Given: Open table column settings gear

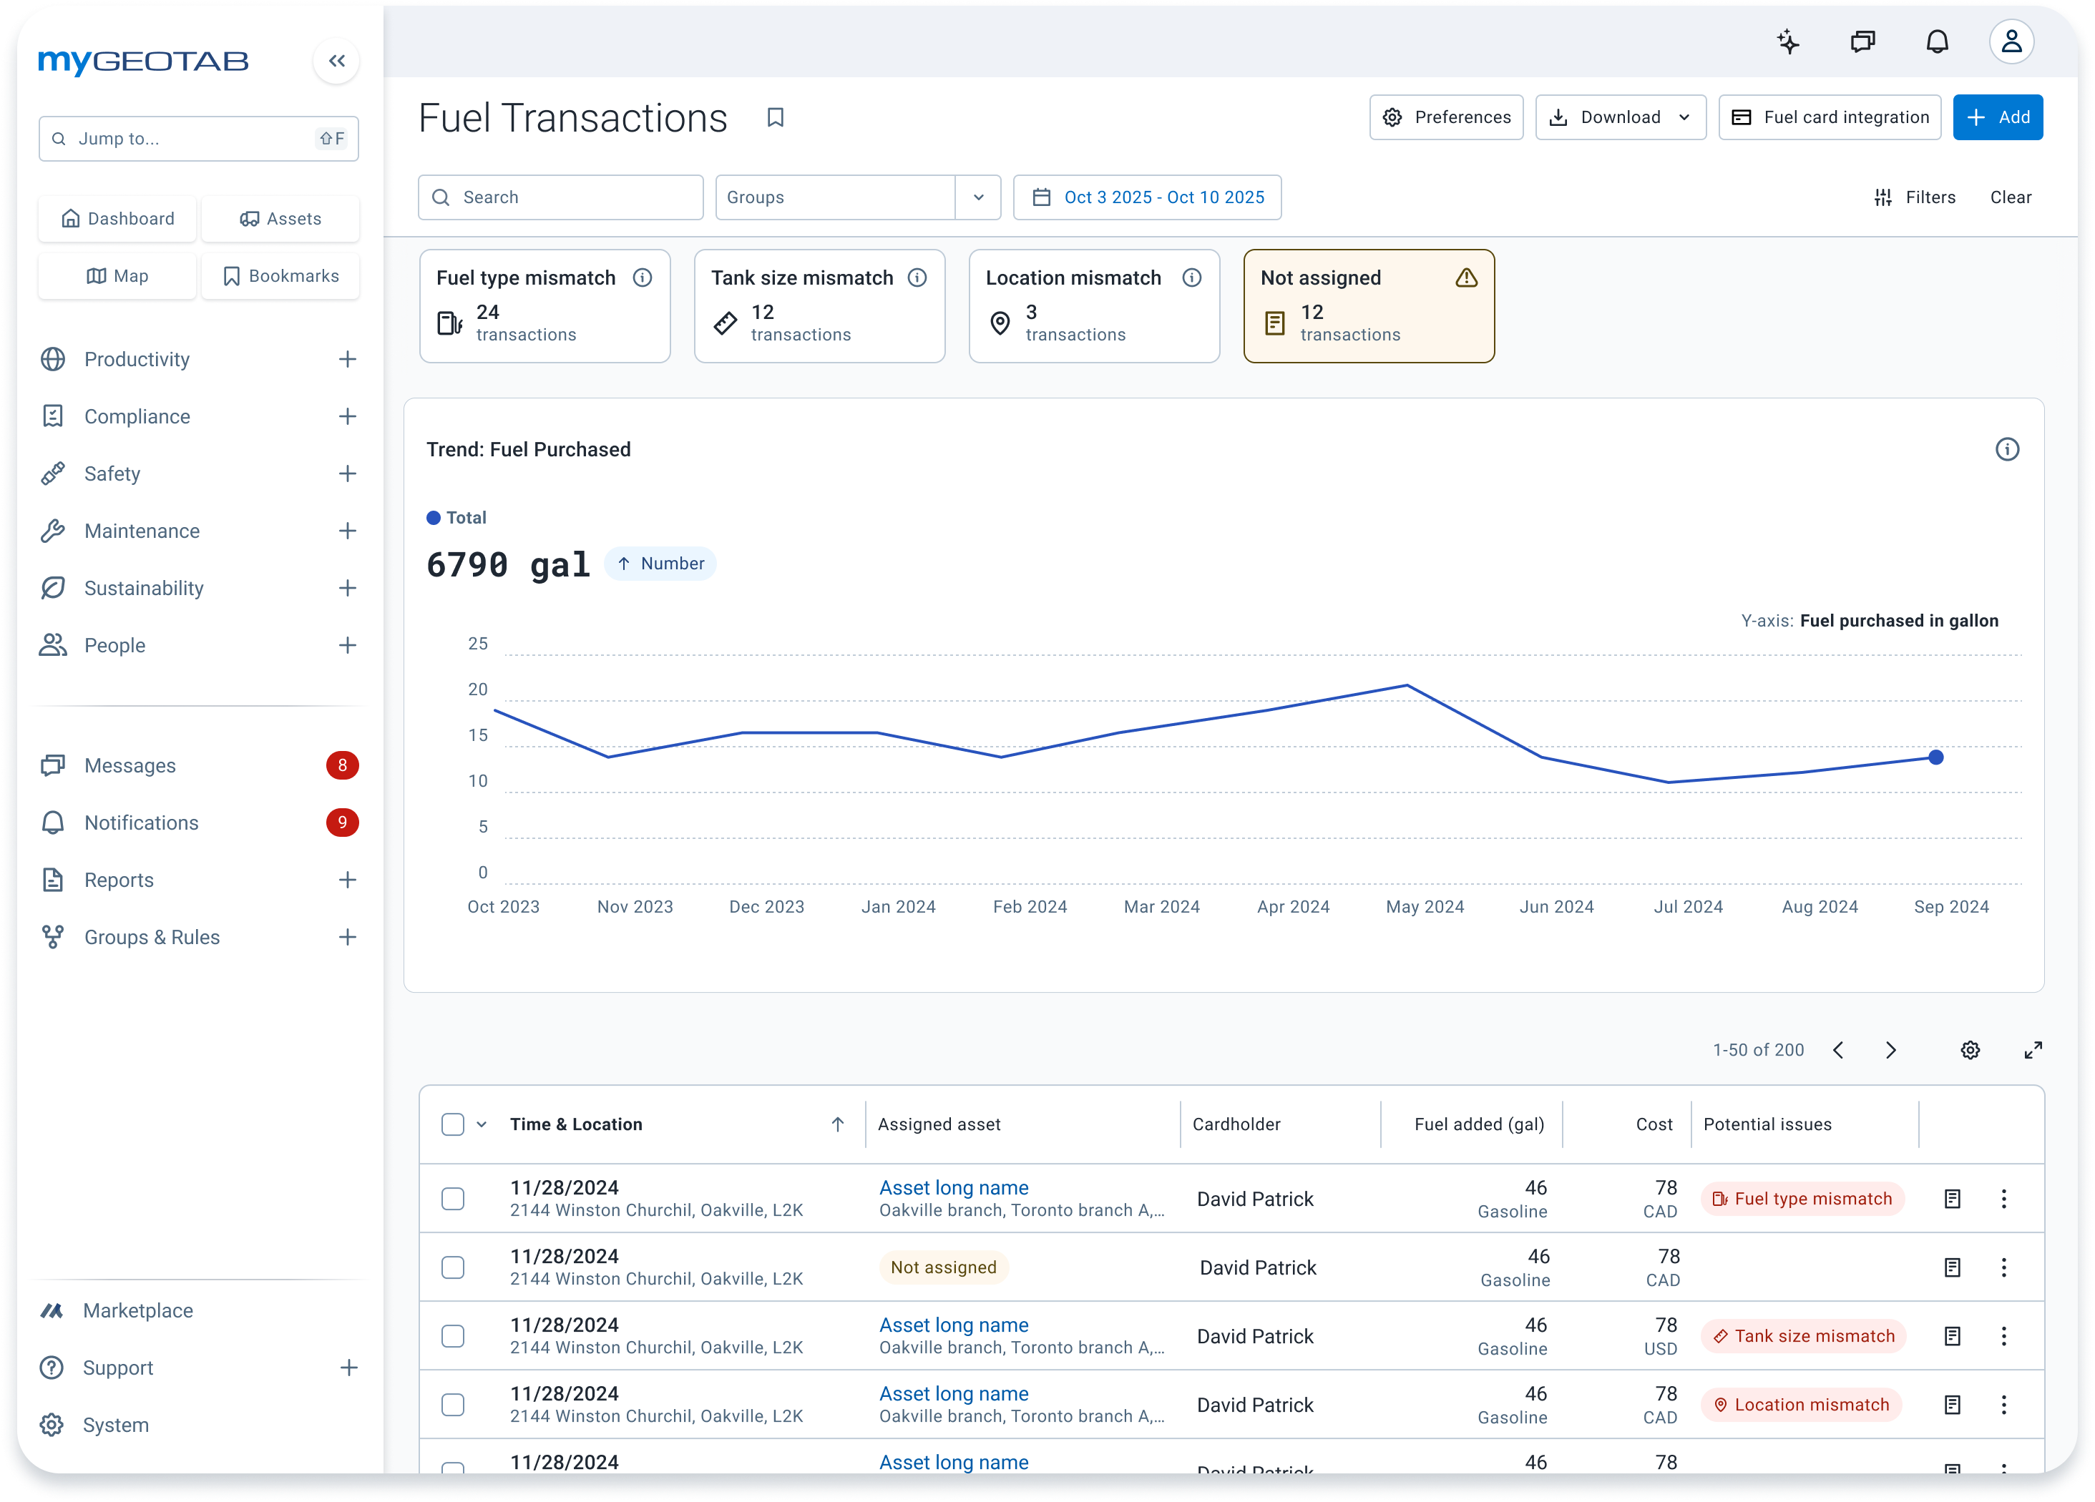Looking at the screenshot, I should pos(1971,1051).
